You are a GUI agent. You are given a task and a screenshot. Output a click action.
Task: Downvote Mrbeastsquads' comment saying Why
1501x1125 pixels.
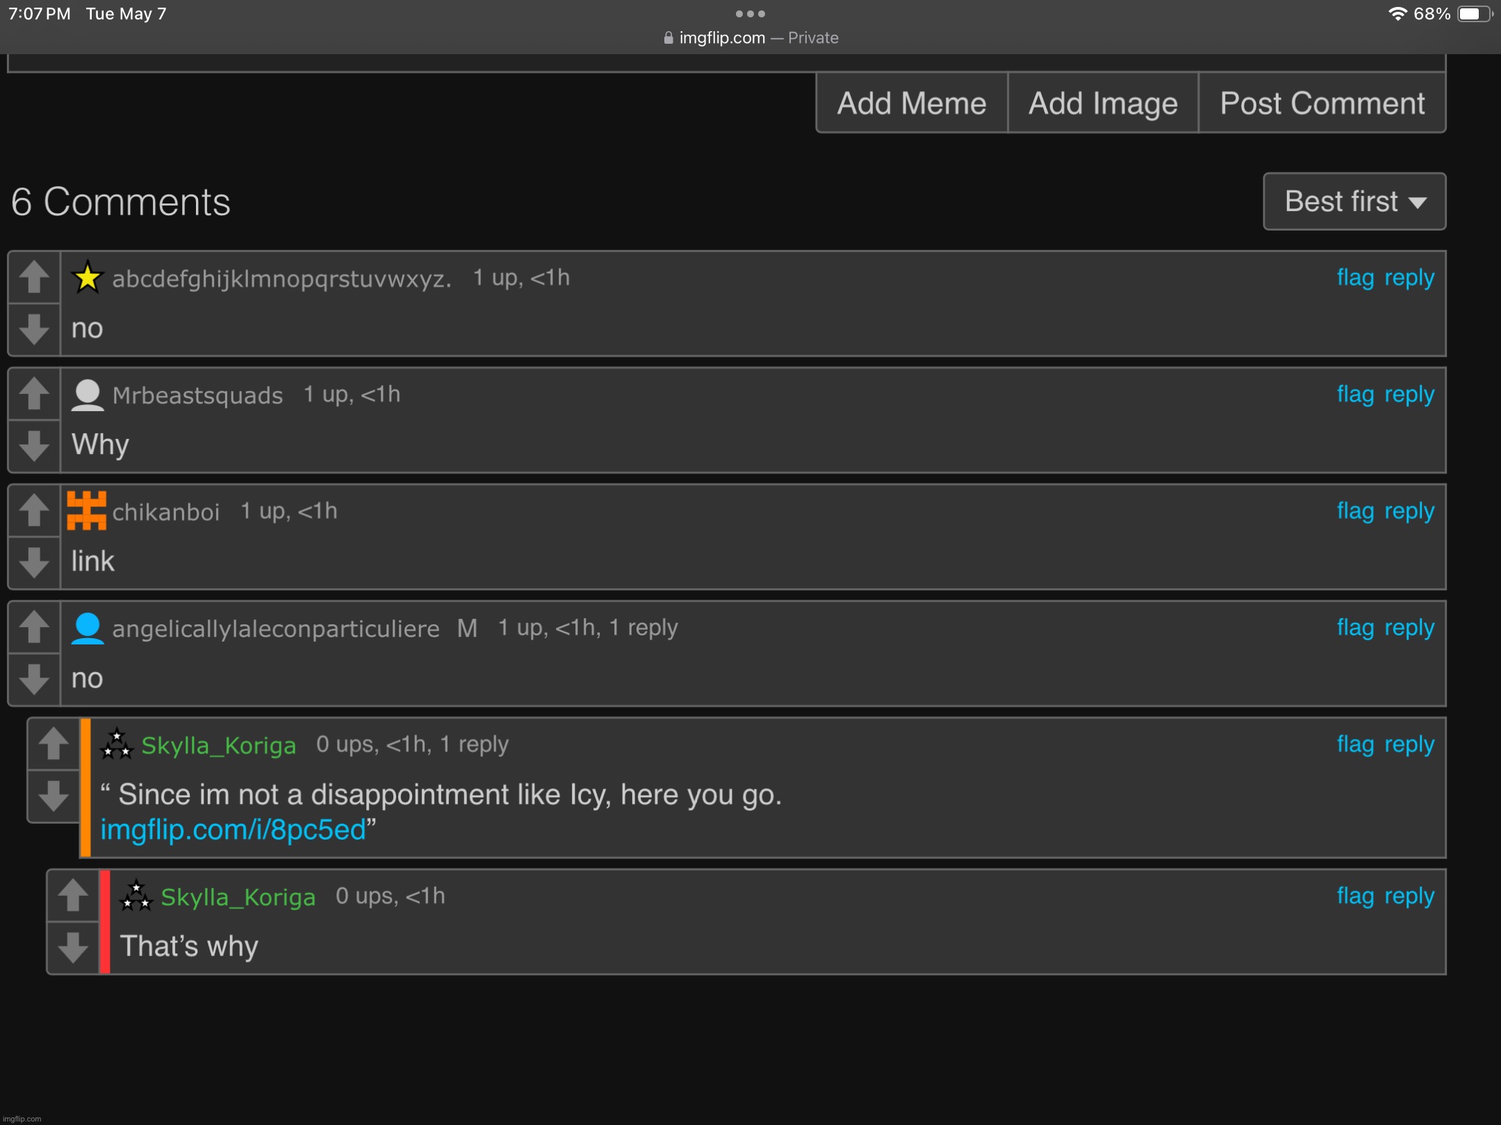click(33, 447)
